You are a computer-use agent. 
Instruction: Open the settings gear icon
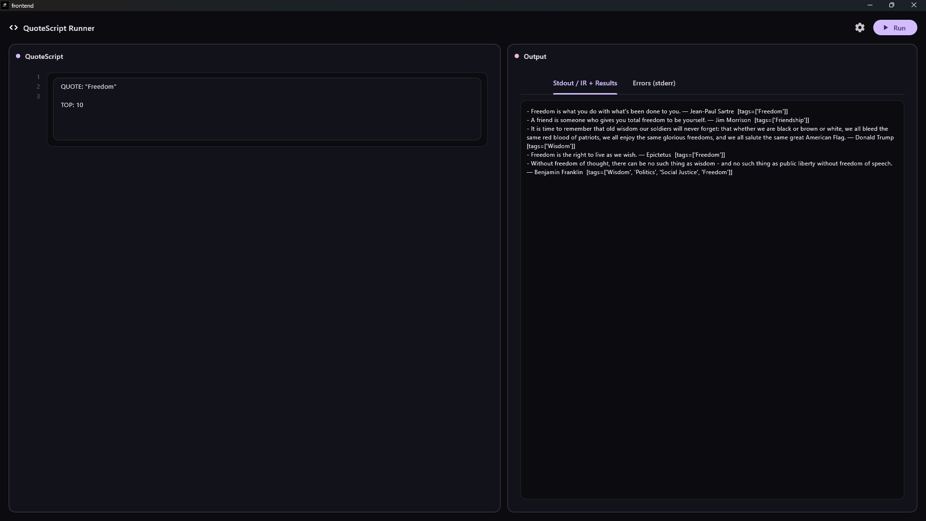click(860, 27)
